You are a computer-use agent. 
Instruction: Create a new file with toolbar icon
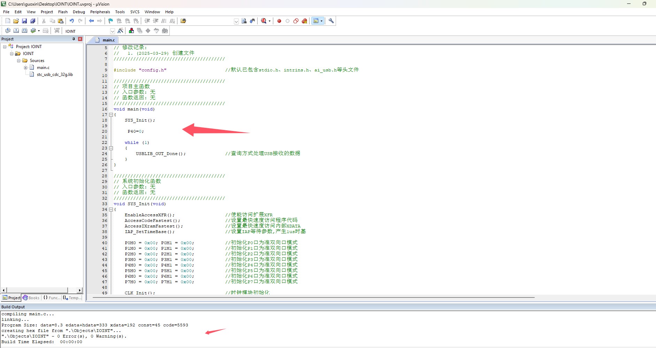(x=8, y=21)
